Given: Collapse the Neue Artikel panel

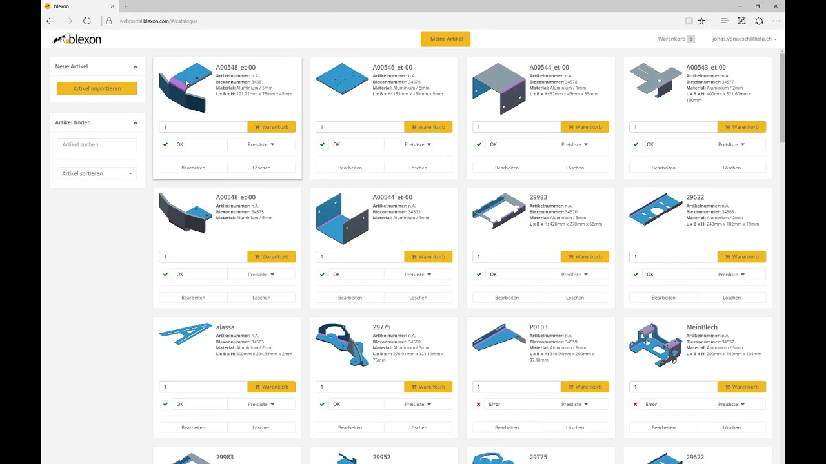Looking at the screenshot, I should pos(136,66).
